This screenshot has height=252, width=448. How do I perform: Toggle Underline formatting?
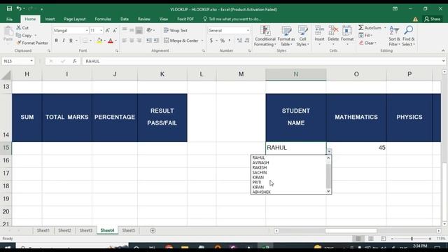click(x=71, y=41)
